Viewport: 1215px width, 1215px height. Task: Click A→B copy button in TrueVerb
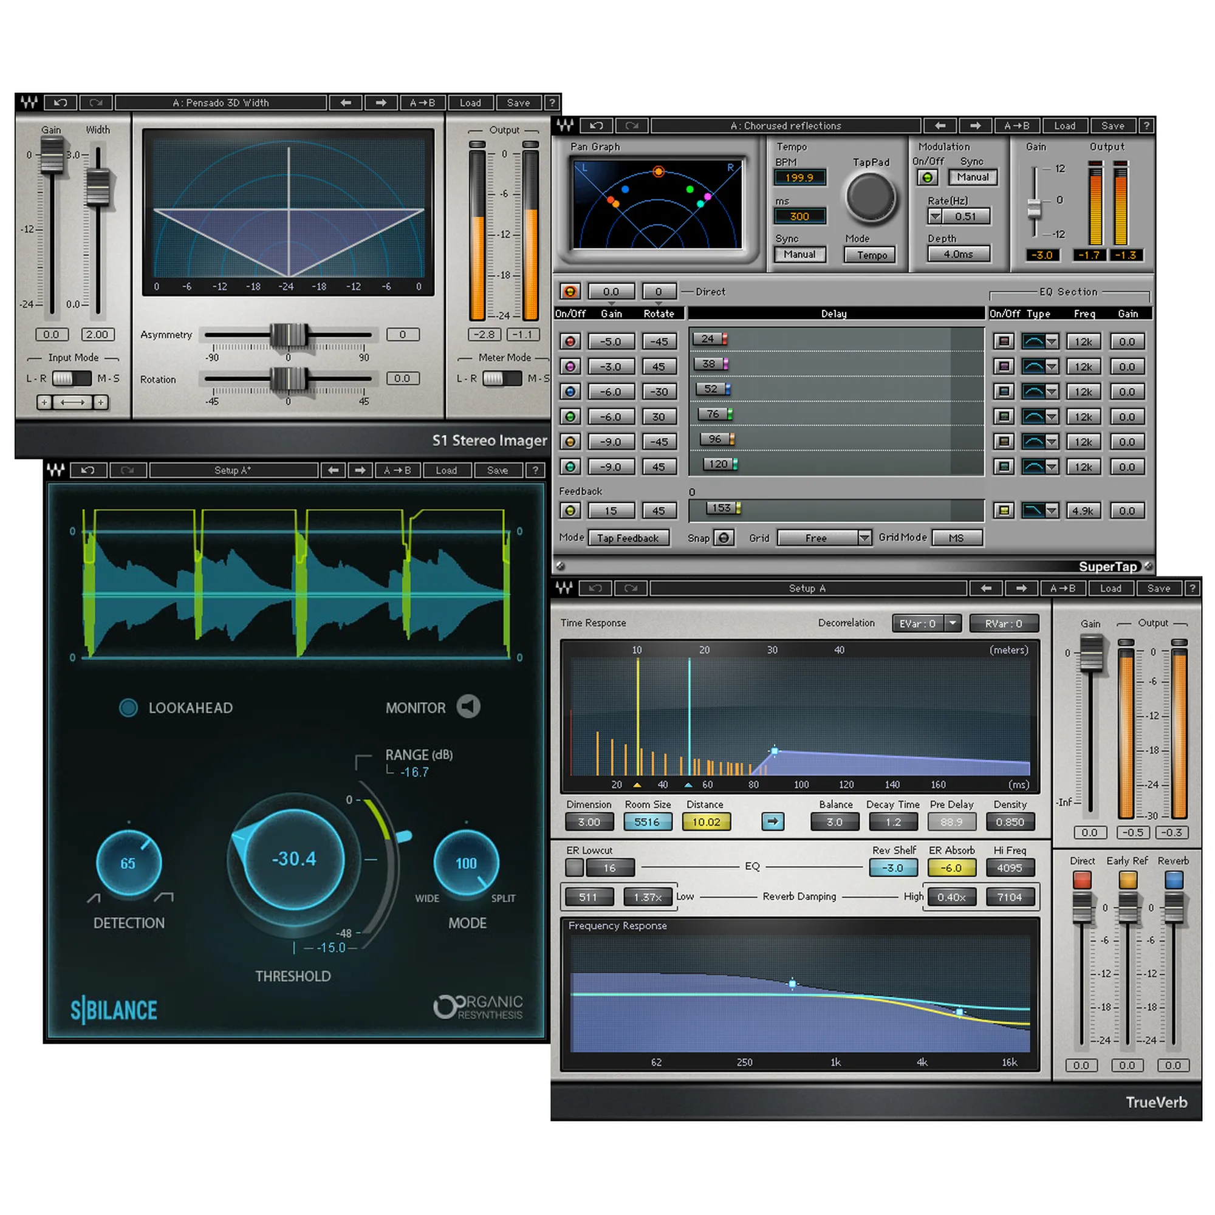(x=1063, y=588)
